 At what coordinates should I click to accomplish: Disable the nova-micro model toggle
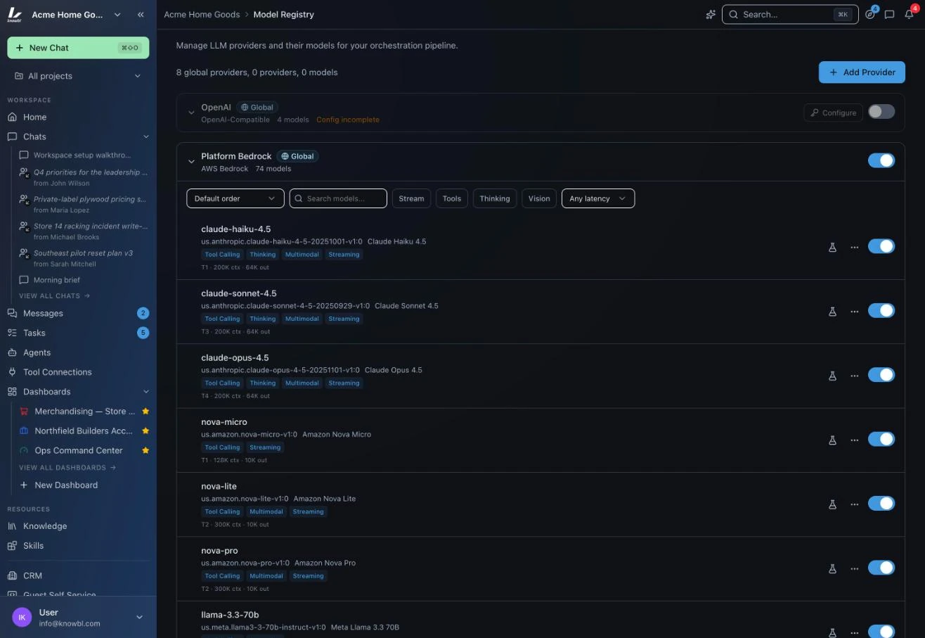pyautogui.click(x=881, y=439)
